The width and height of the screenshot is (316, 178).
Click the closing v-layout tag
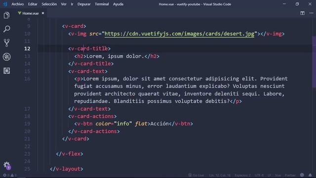66,169
